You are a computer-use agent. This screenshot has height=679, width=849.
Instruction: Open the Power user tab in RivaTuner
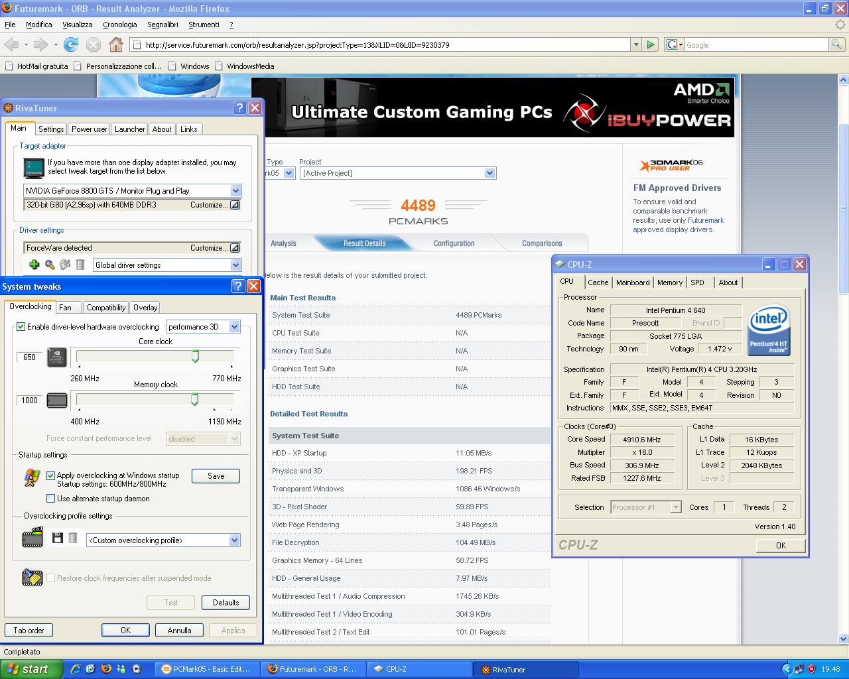click(90, 129)
